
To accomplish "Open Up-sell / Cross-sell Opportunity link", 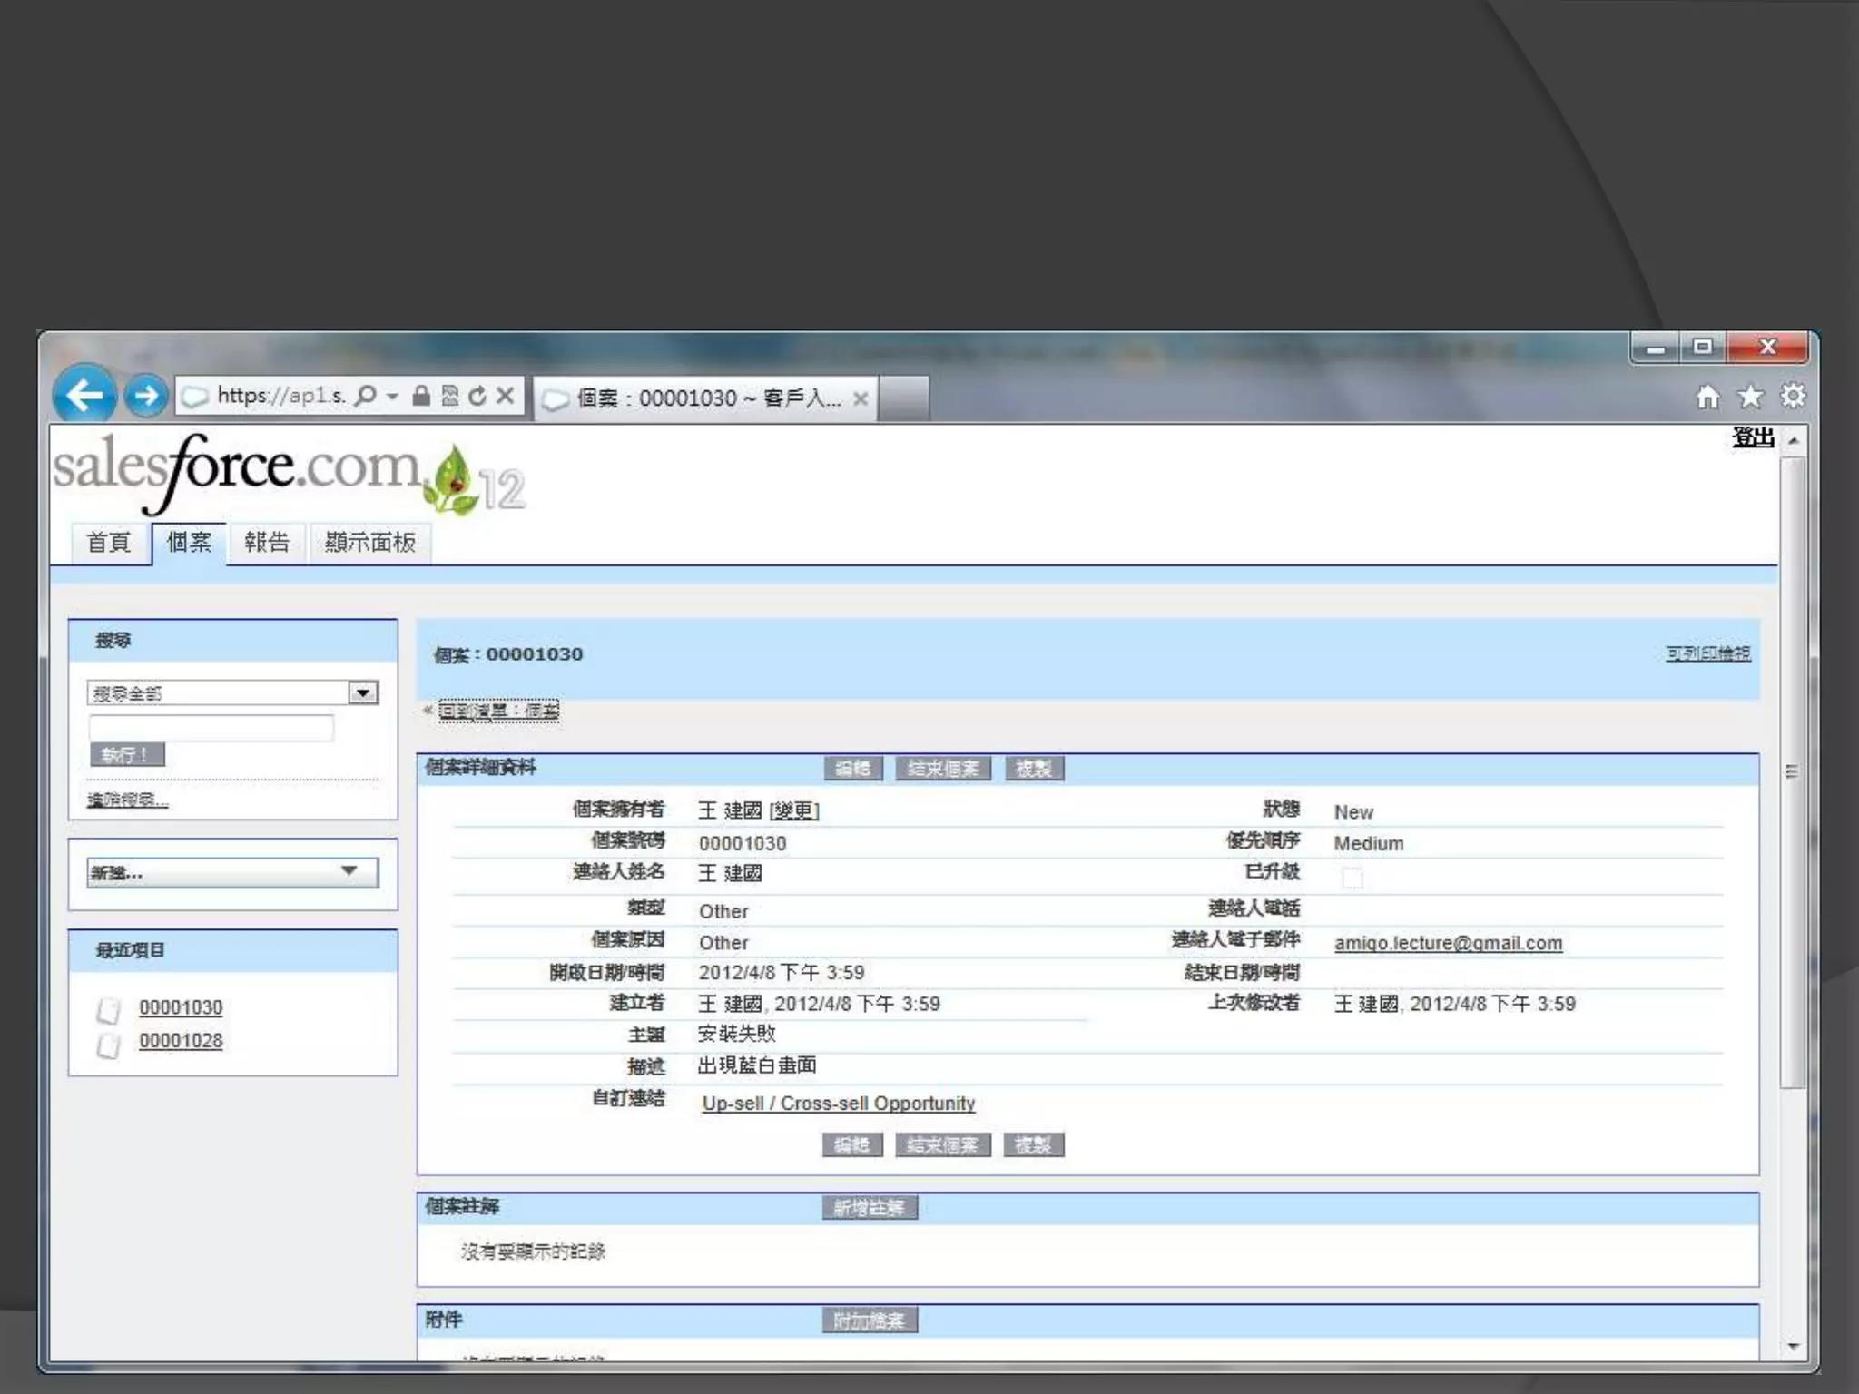I will point(838,1104).
